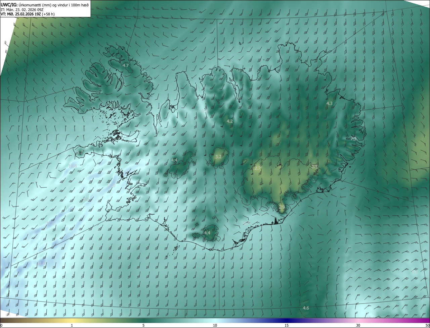Click the 4.2 value label in north Iceland
The image size is (430, 328).
tap(230, 121)
